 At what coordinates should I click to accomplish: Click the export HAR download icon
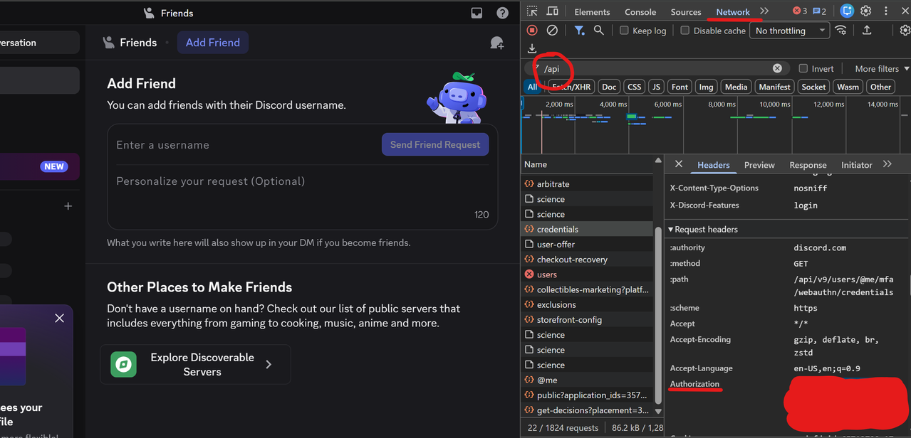click(532, 48)
